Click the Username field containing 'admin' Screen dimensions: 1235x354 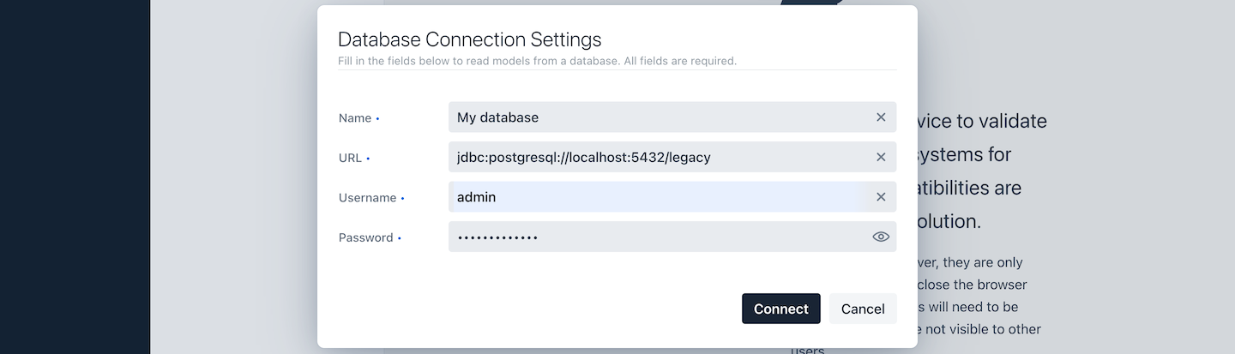pos(652,197)
